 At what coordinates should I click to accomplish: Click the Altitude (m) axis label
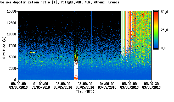4,47
